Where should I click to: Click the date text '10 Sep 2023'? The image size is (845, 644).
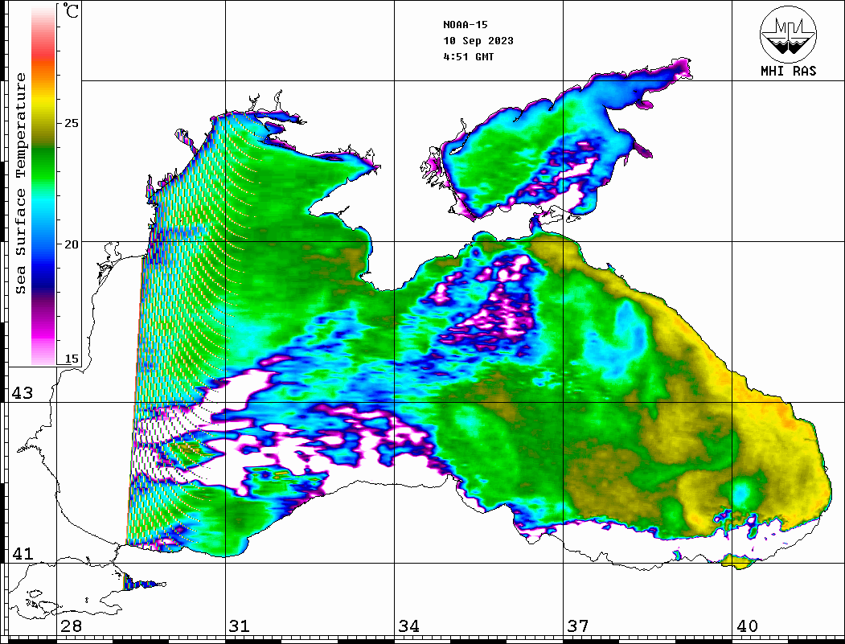pyautogui.click(x=478, y=40)
